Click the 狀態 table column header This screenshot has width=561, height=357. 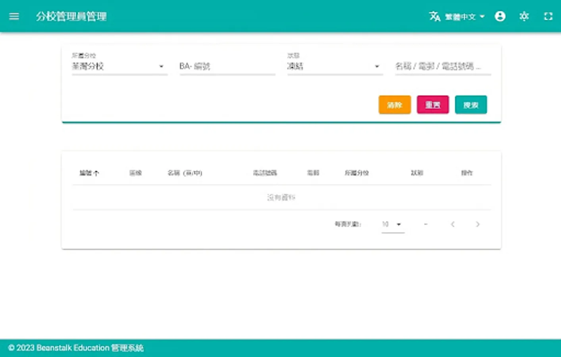[417, 173]
